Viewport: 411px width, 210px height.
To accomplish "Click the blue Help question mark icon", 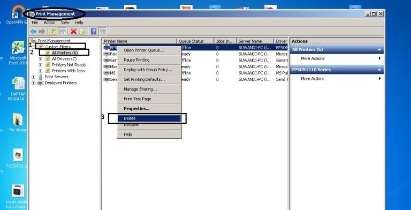I will (94, 32).
